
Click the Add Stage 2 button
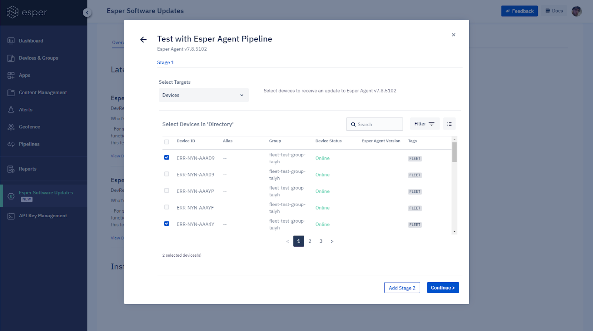click(402, 288)
